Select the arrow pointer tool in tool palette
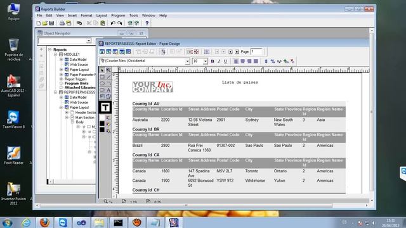Viewport: 406px width, 228px height. point(102,70)
